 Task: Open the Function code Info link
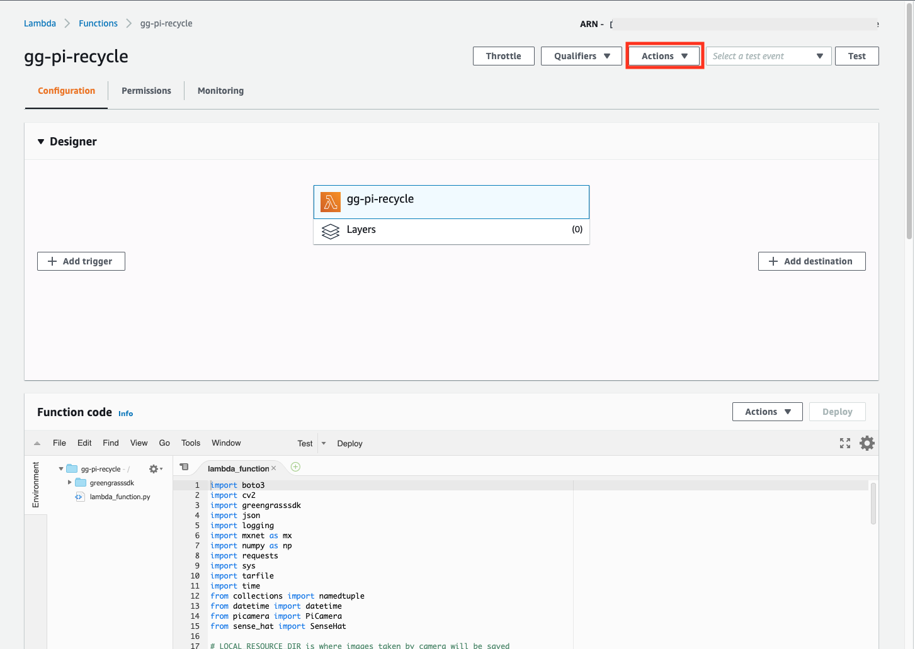125,414
